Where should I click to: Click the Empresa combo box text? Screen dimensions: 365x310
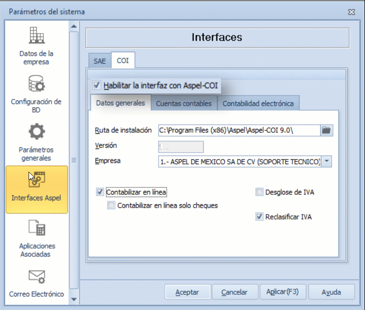[x=240, y=161]
